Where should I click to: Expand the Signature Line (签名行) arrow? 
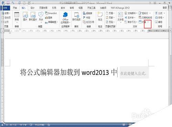click(150, 13)
